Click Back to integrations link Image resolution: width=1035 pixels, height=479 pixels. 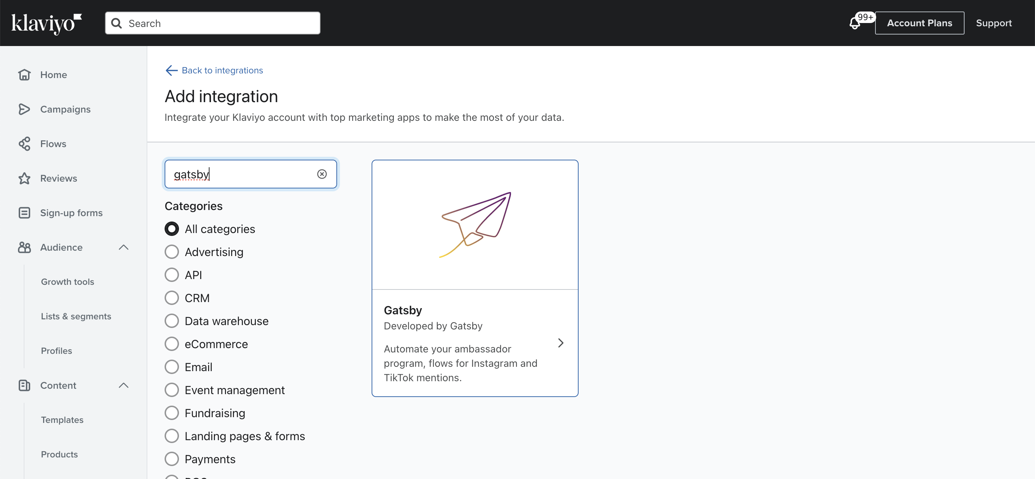click(222, 70)
